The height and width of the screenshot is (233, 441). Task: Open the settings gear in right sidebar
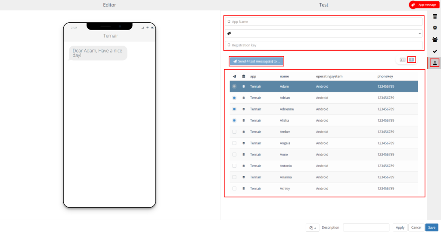point(435,28)
